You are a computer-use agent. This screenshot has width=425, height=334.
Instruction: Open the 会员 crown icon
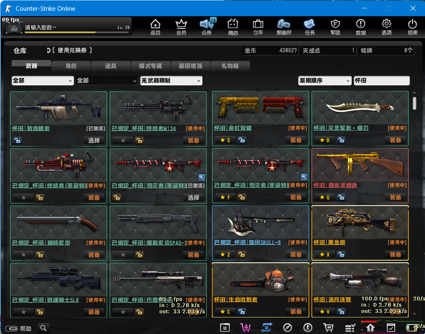tap(181, 27)
